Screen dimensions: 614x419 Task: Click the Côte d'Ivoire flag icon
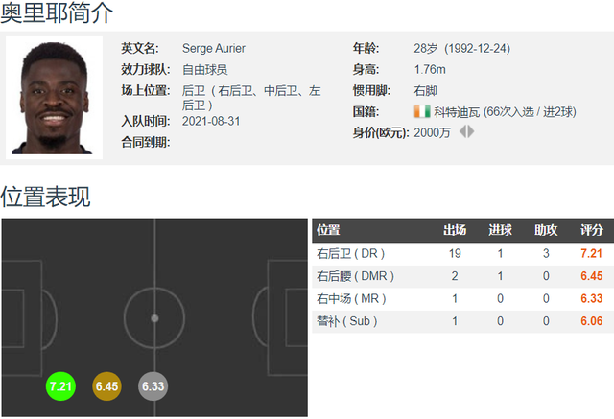pos(422,112)
